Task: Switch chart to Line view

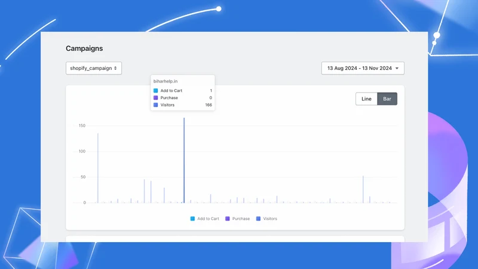Action: (x=366, y=99)
